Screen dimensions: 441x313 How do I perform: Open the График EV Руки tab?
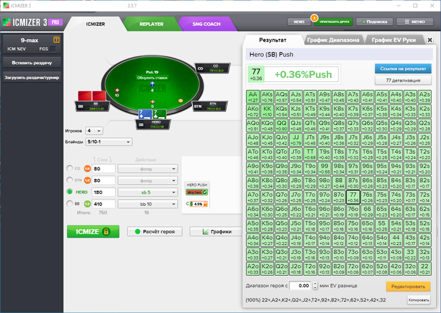tap(394, 40)
